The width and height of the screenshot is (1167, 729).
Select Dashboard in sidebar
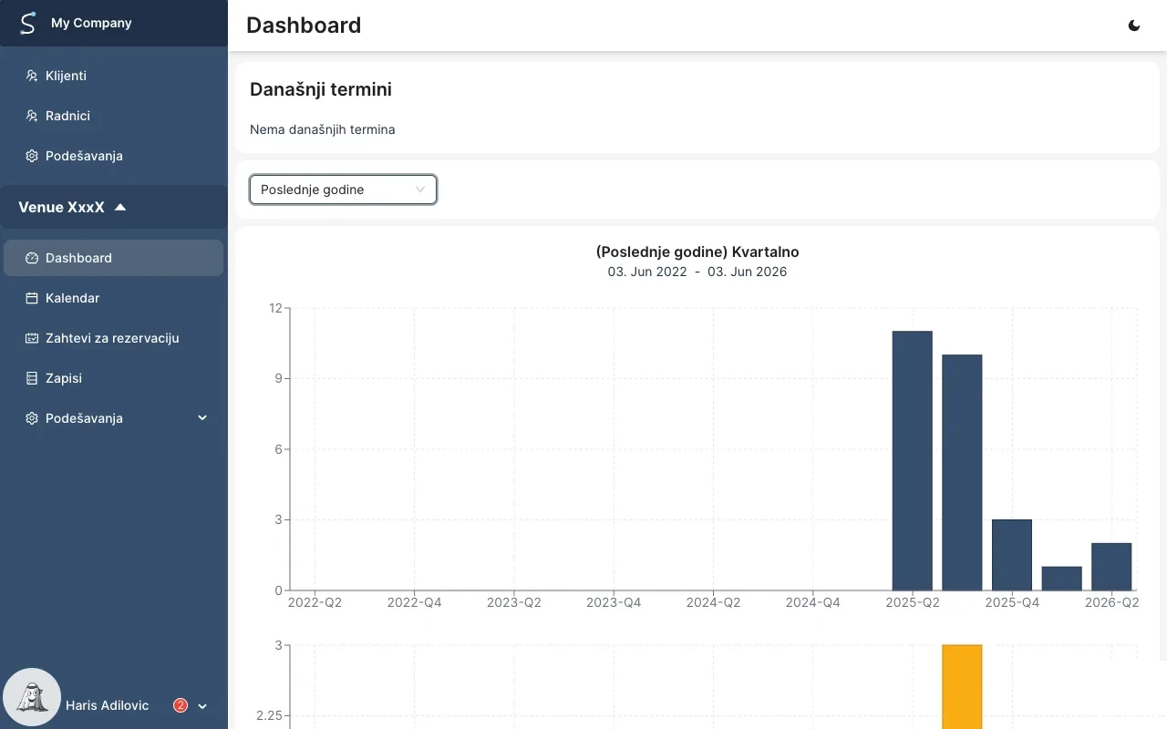pyautogui.click(x=114, y=258)
